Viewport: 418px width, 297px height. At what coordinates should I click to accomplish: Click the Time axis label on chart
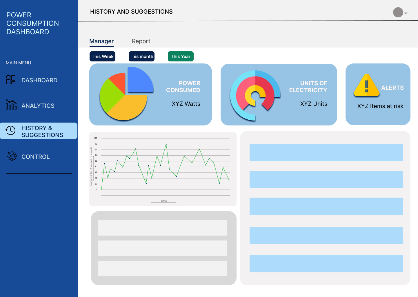[164, 201]
